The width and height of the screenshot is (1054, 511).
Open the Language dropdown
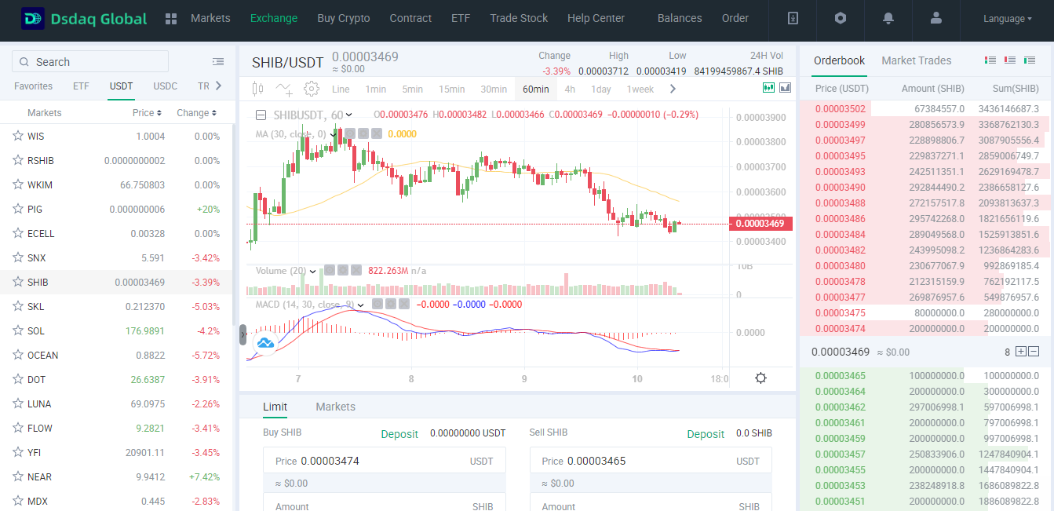1008,19
